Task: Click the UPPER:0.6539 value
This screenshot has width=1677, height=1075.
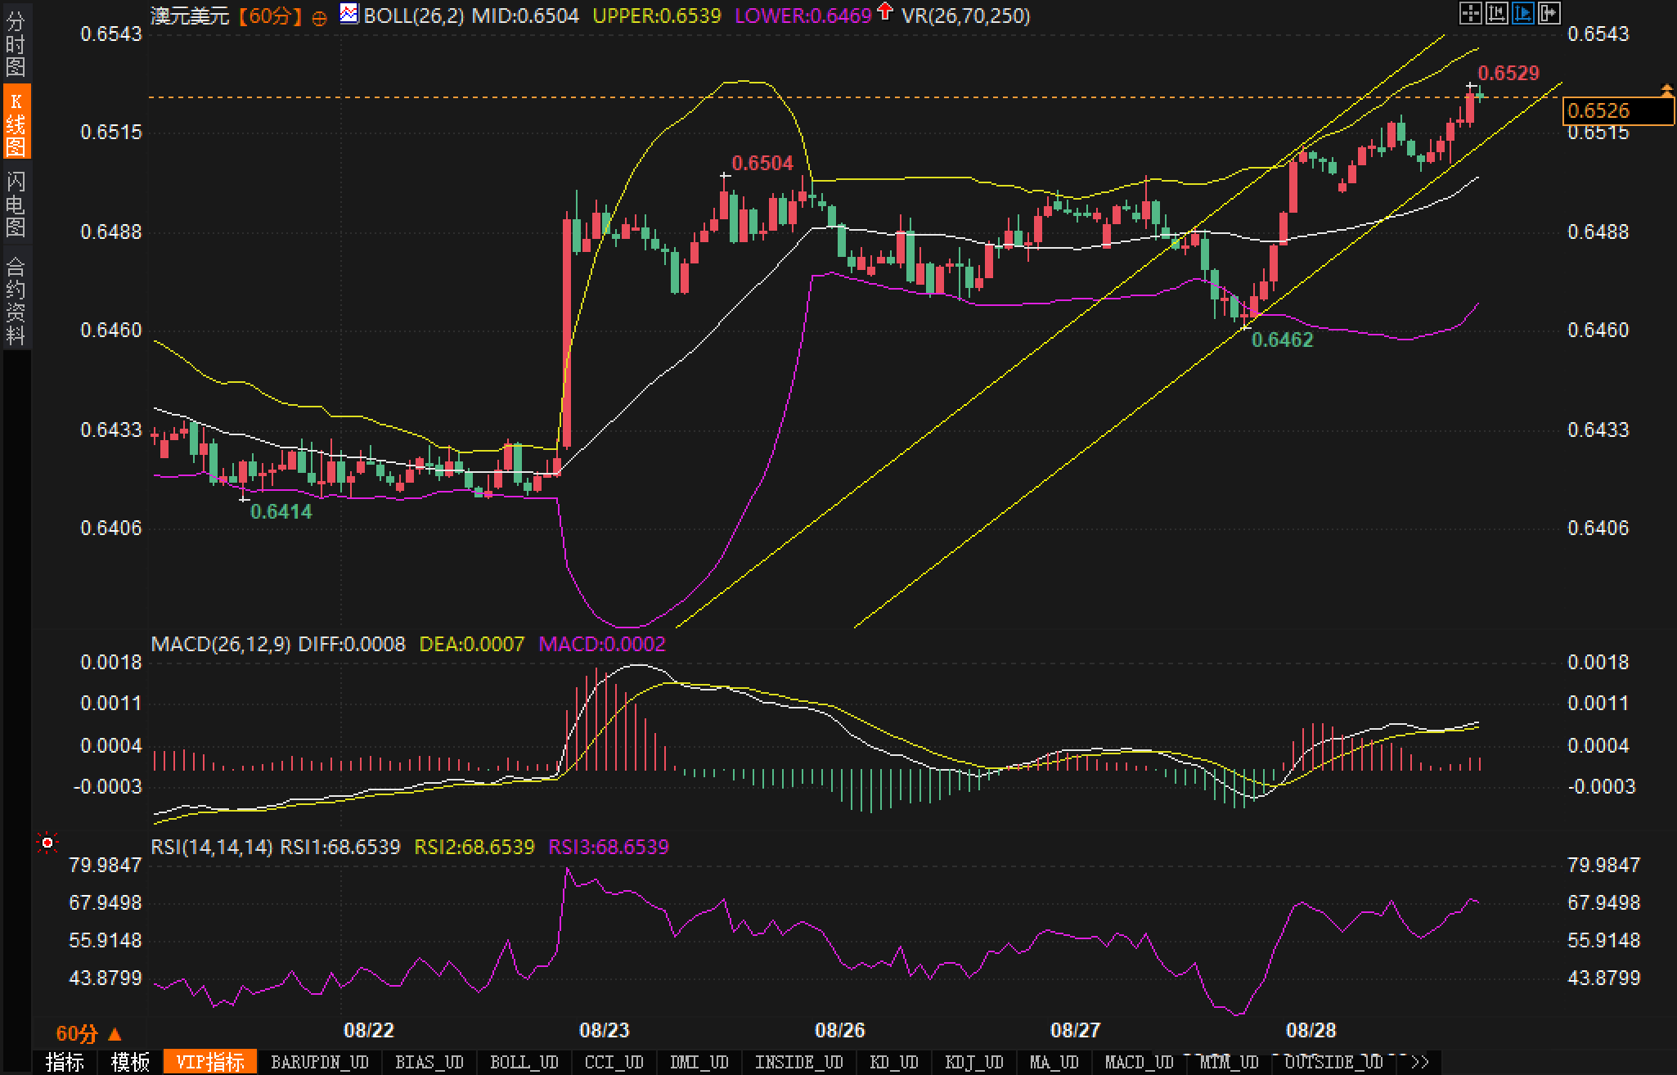Action: (657, 16)
